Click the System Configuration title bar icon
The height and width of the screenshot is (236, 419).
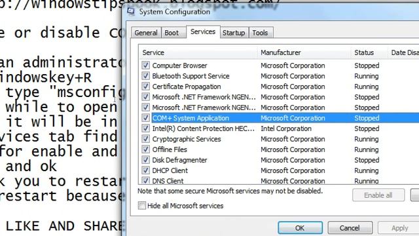pos(131,12)
